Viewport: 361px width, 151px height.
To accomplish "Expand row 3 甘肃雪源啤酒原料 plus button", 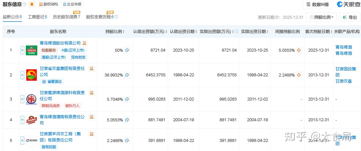I will (x=22, y=99).
